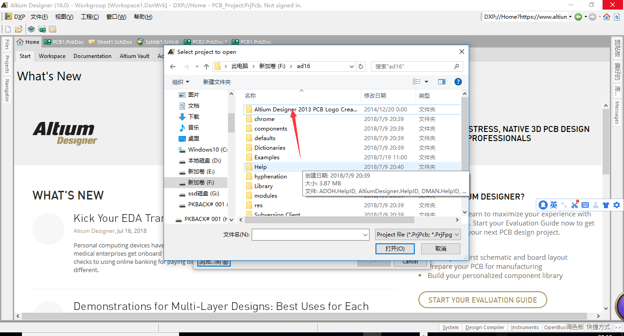Open the Workspace tab on Home page
Image resolution: width=624 pixels, height=336 pixels.
[52, 56]
